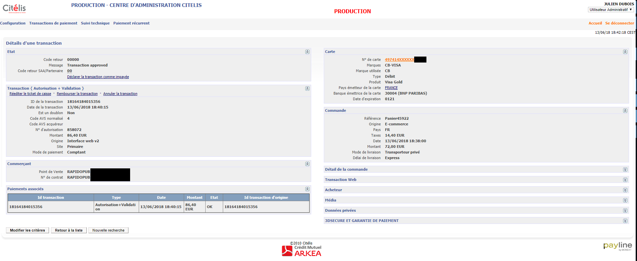The image size is (637, 261).
Task: Select transaction ID value 18164184015356 in details
Action: pos(84,102)
